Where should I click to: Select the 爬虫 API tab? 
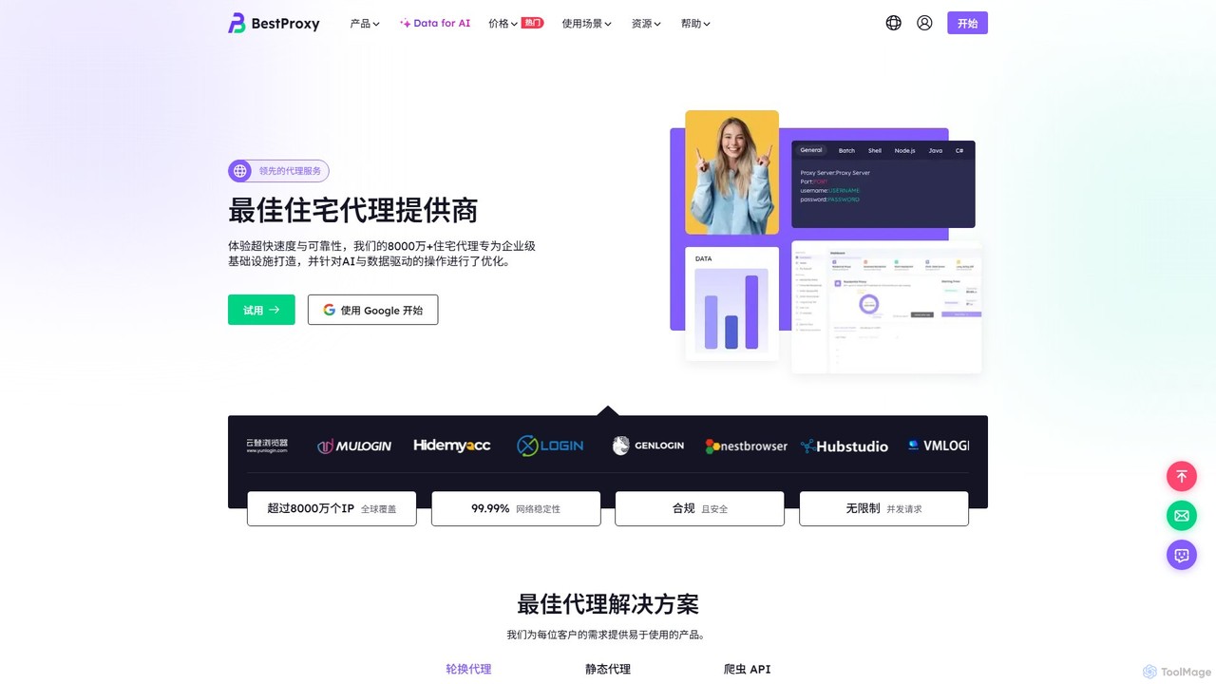click(x=747, y=669)
